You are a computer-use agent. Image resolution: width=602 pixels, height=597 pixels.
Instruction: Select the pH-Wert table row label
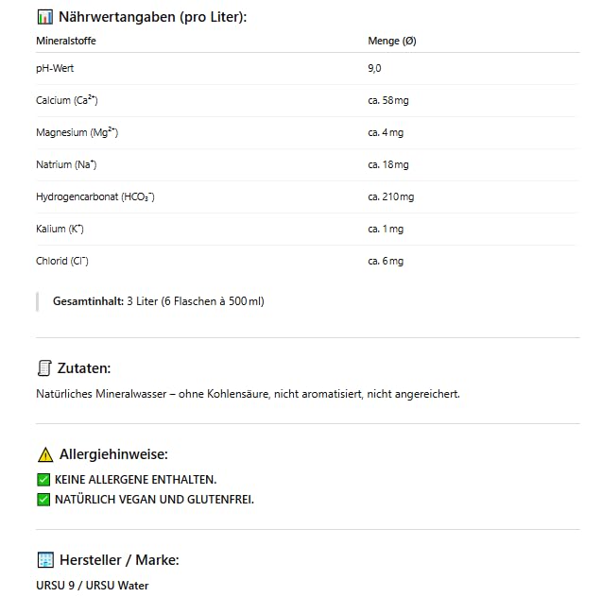pos(53,69)
